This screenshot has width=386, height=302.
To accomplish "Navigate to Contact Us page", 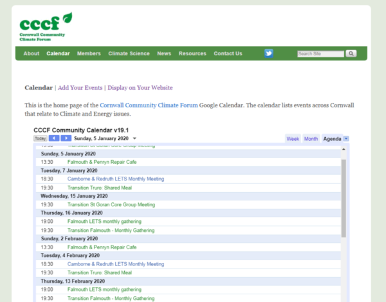I will pyautogui.click(x=228, y=53).
